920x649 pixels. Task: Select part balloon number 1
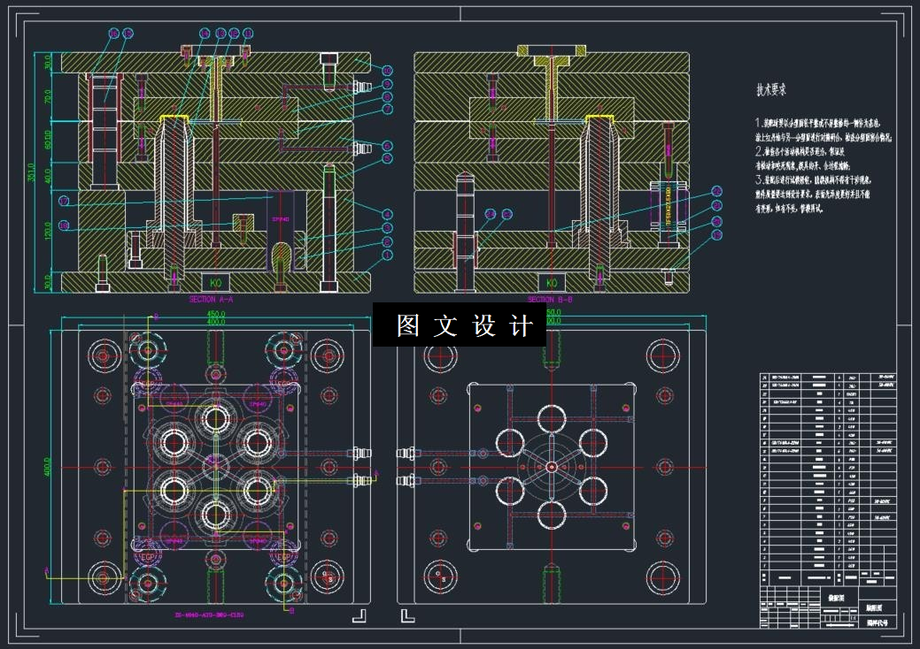coord(387,256)
